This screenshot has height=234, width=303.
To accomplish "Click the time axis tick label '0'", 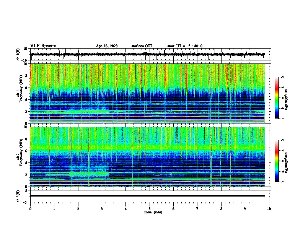I will [x=30, y=209].
